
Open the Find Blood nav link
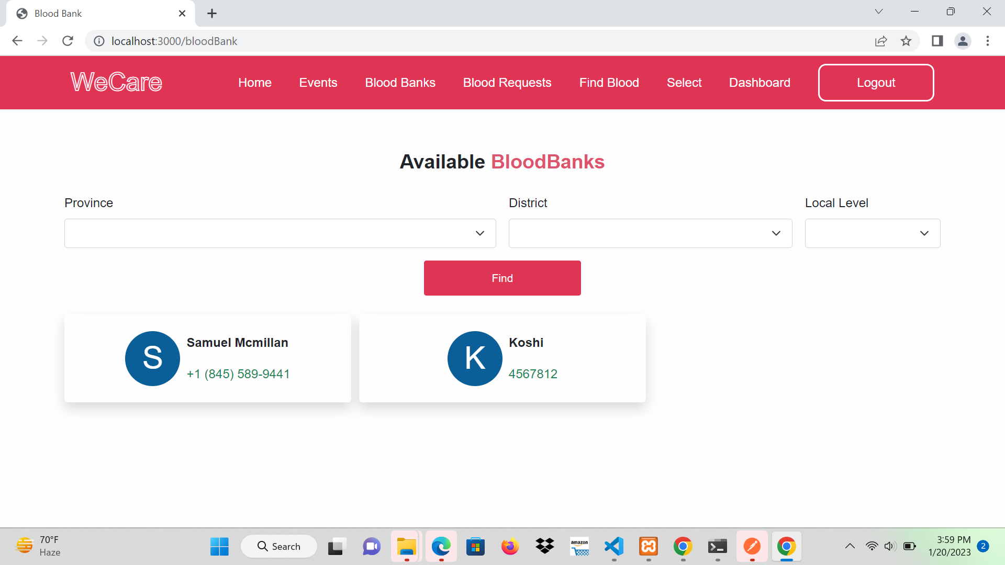[x=609, y=83]
